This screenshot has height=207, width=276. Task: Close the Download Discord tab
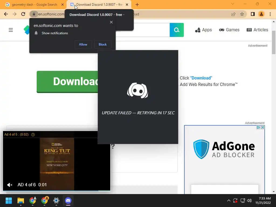coord(127,5)
